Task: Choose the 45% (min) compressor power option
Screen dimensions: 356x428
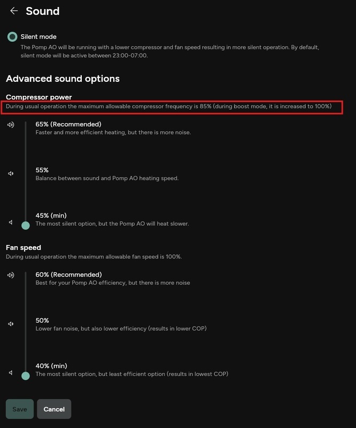Action: (51, 216)
